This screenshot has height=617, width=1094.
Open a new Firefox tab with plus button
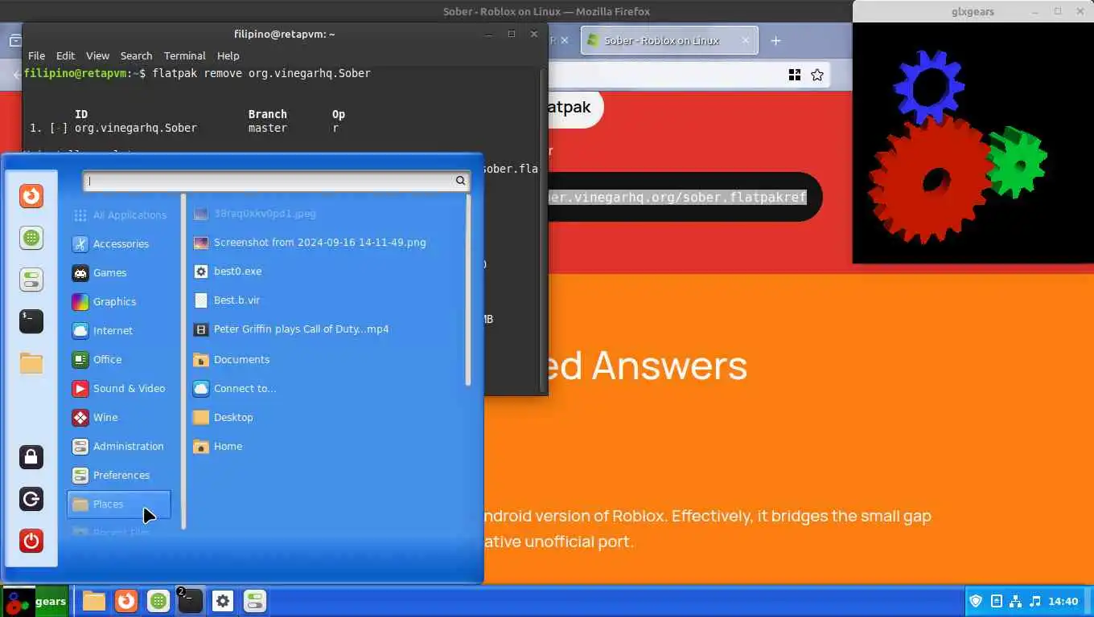[775, 40]
